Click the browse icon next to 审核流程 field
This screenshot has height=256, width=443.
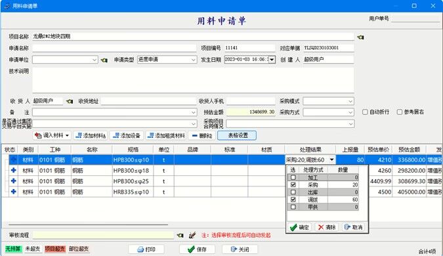pos(180,235)
